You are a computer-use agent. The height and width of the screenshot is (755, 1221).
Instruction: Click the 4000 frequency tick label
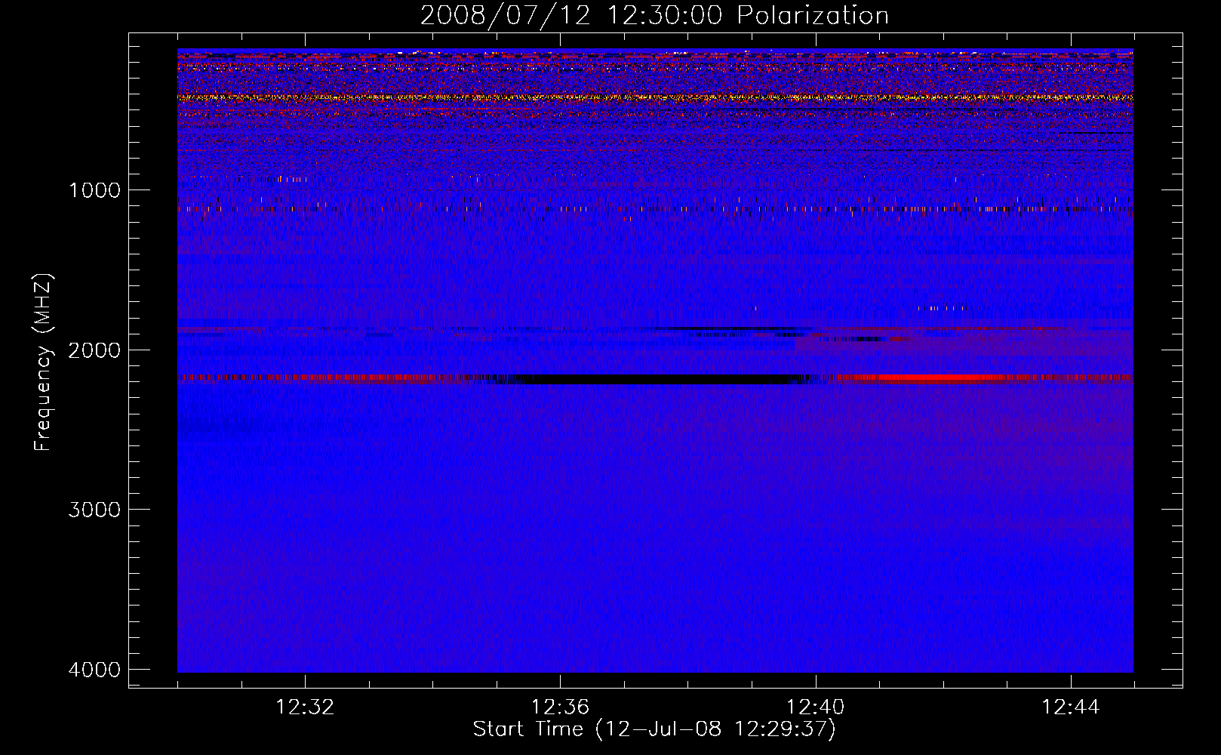94,670
